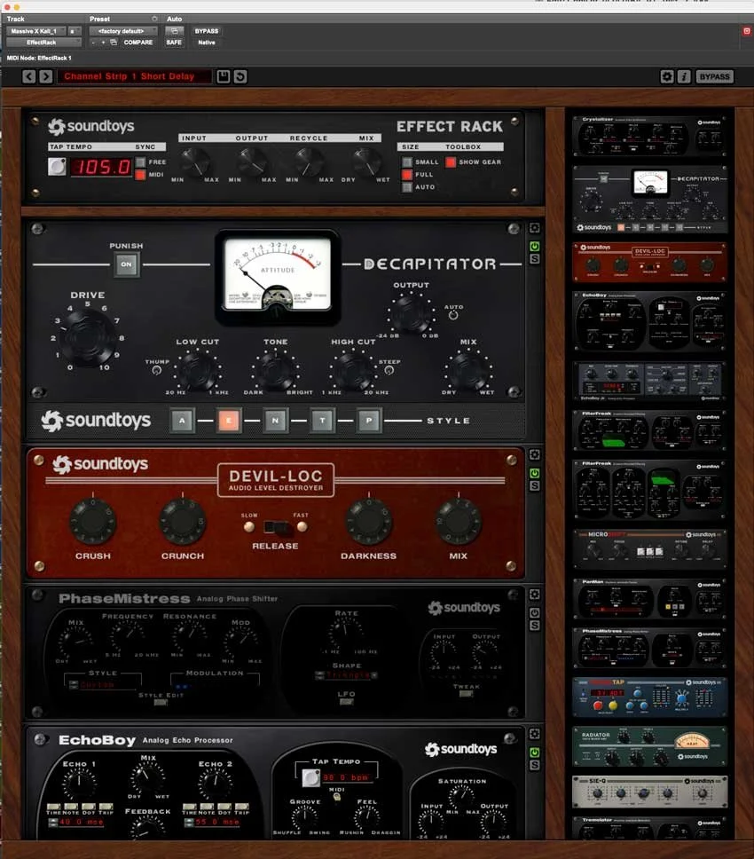Enable PhaseMistress power button
The image size is (754, 859).
534,613
